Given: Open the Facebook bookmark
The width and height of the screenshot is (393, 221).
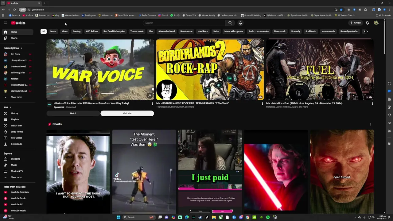Looking at the screenshot, I should click(14, 15).
